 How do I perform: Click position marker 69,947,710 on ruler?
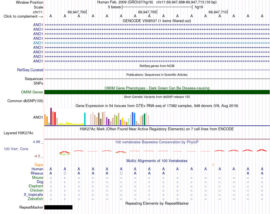click(x=218, y=12)
